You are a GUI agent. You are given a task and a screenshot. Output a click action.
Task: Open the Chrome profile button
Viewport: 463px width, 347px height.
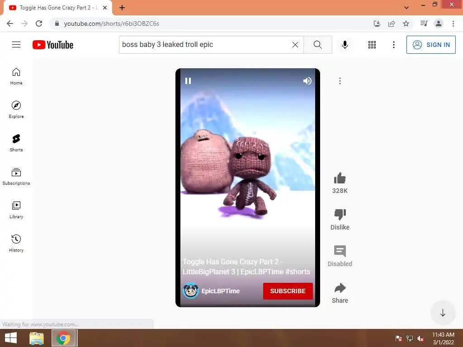click(x=439, y=23)
